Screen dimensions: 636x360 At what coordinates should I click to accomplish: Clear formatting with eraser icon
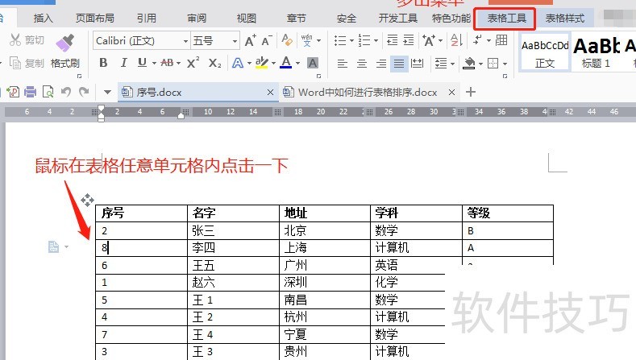tap(287, 39)
